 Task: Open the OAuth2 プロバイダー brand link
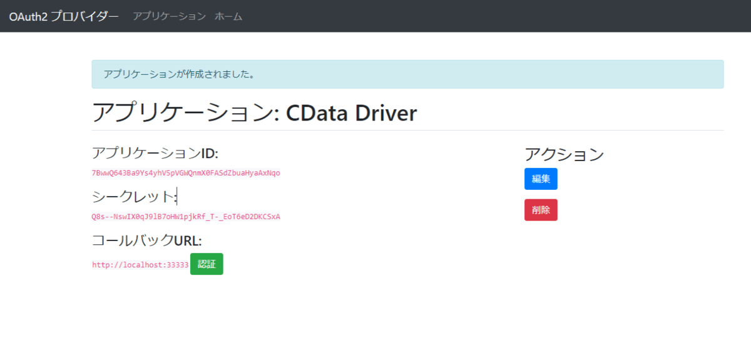(x=64, y=16)
